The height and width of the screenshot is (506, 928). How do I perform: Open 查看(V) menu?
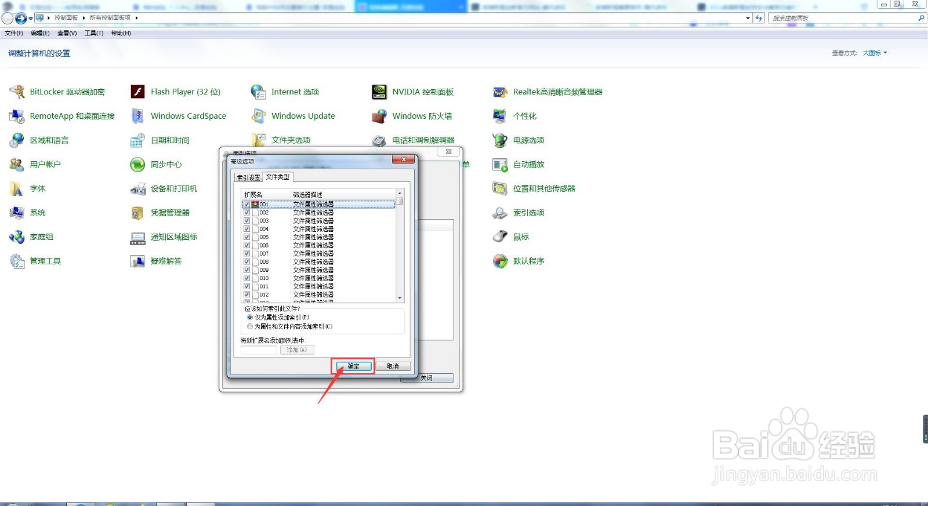click(x=67, y=33)
